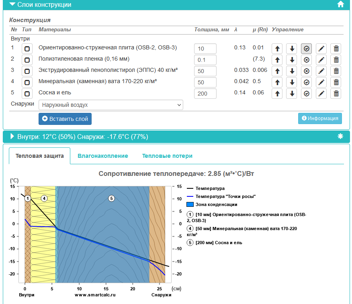Switch to Тепловая защита tab
Screen dimensions: 352x304
point(39,156)
